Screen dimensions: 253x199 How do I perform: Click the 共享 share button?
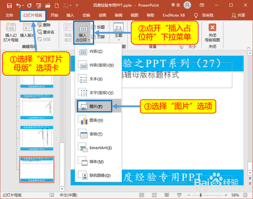coord(239,15)
